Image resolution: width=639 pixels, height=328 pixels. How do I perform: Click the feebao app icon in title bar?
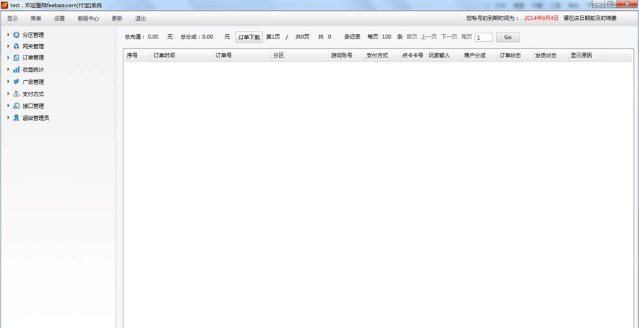click(4, 5)
